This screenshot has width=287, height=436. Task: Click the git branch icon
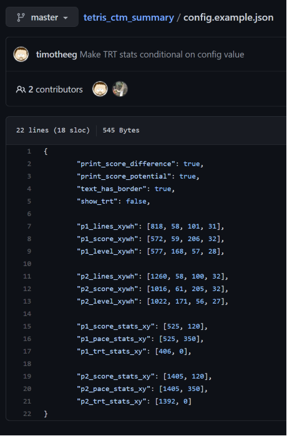pyautogui.click(x=21, y=17)
